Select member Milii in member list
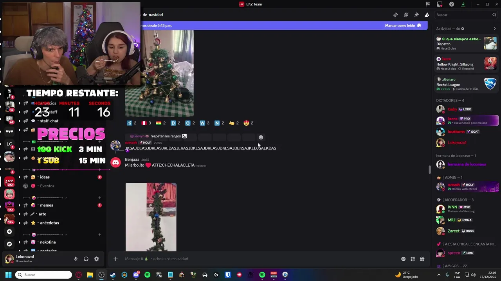Viewport: 501px width, 281px height. point(466,220)
